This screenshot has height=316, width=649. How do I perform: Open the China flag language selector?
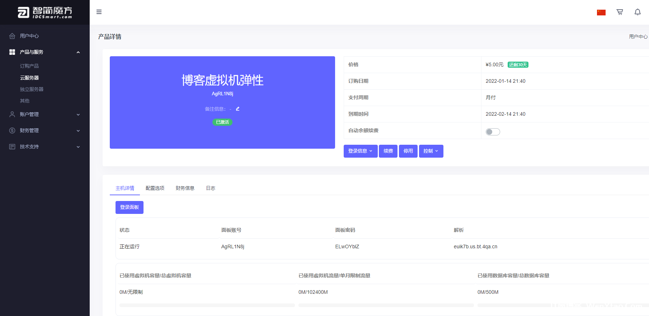tap(601, 13)
